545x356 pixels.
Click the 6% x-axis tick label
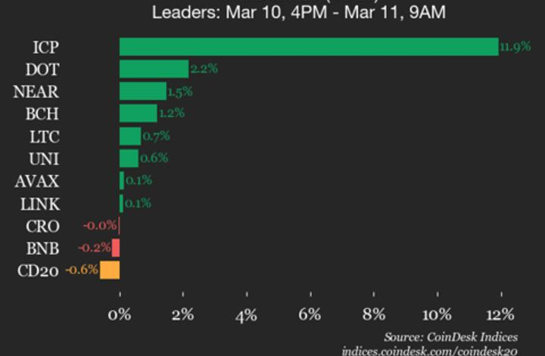click(310, 314)
